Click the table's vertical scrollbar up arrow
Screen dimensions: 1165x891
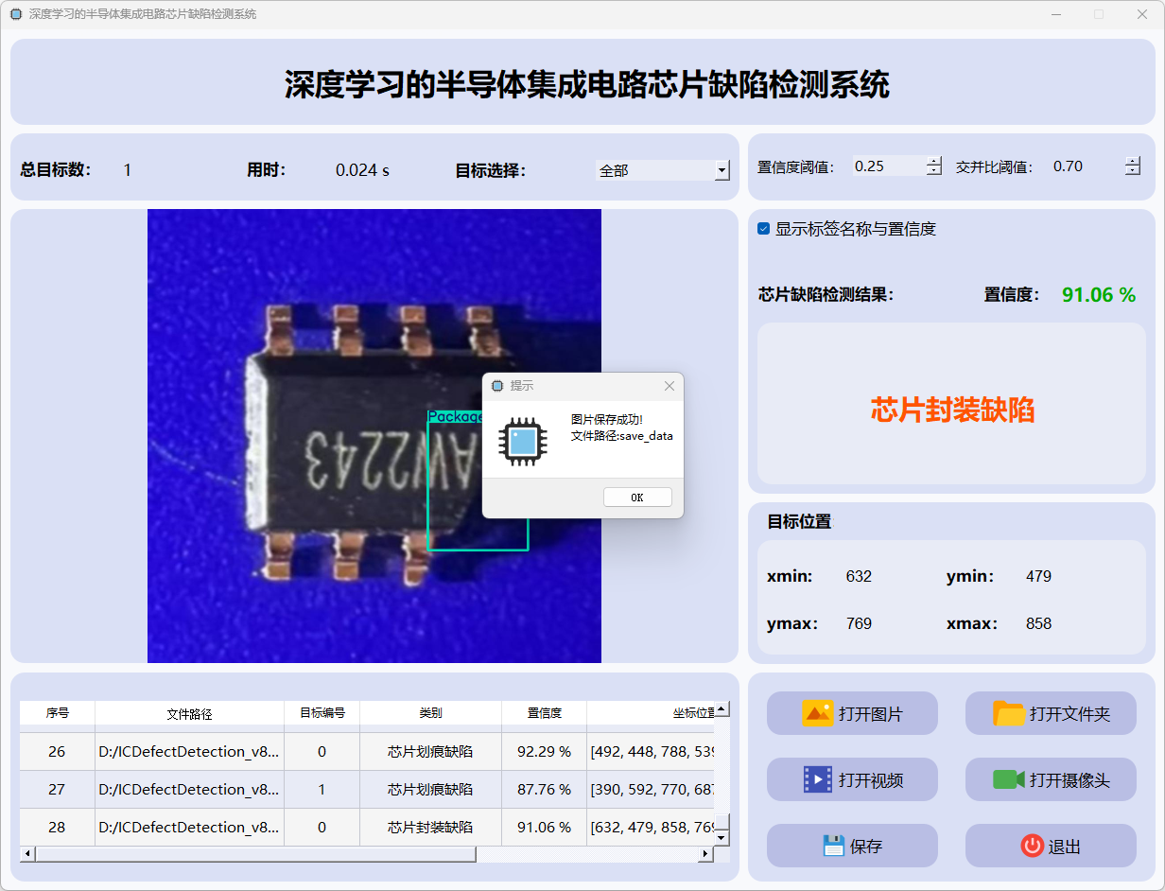[722, 709]
